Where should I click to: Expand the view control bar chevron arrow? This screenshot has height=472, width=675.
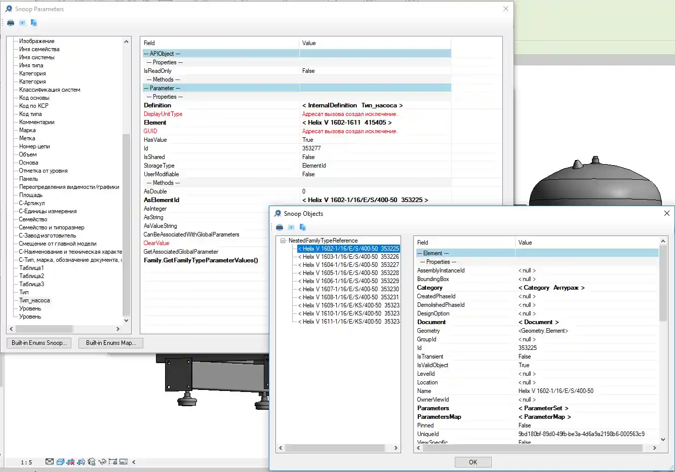[134, 461]
